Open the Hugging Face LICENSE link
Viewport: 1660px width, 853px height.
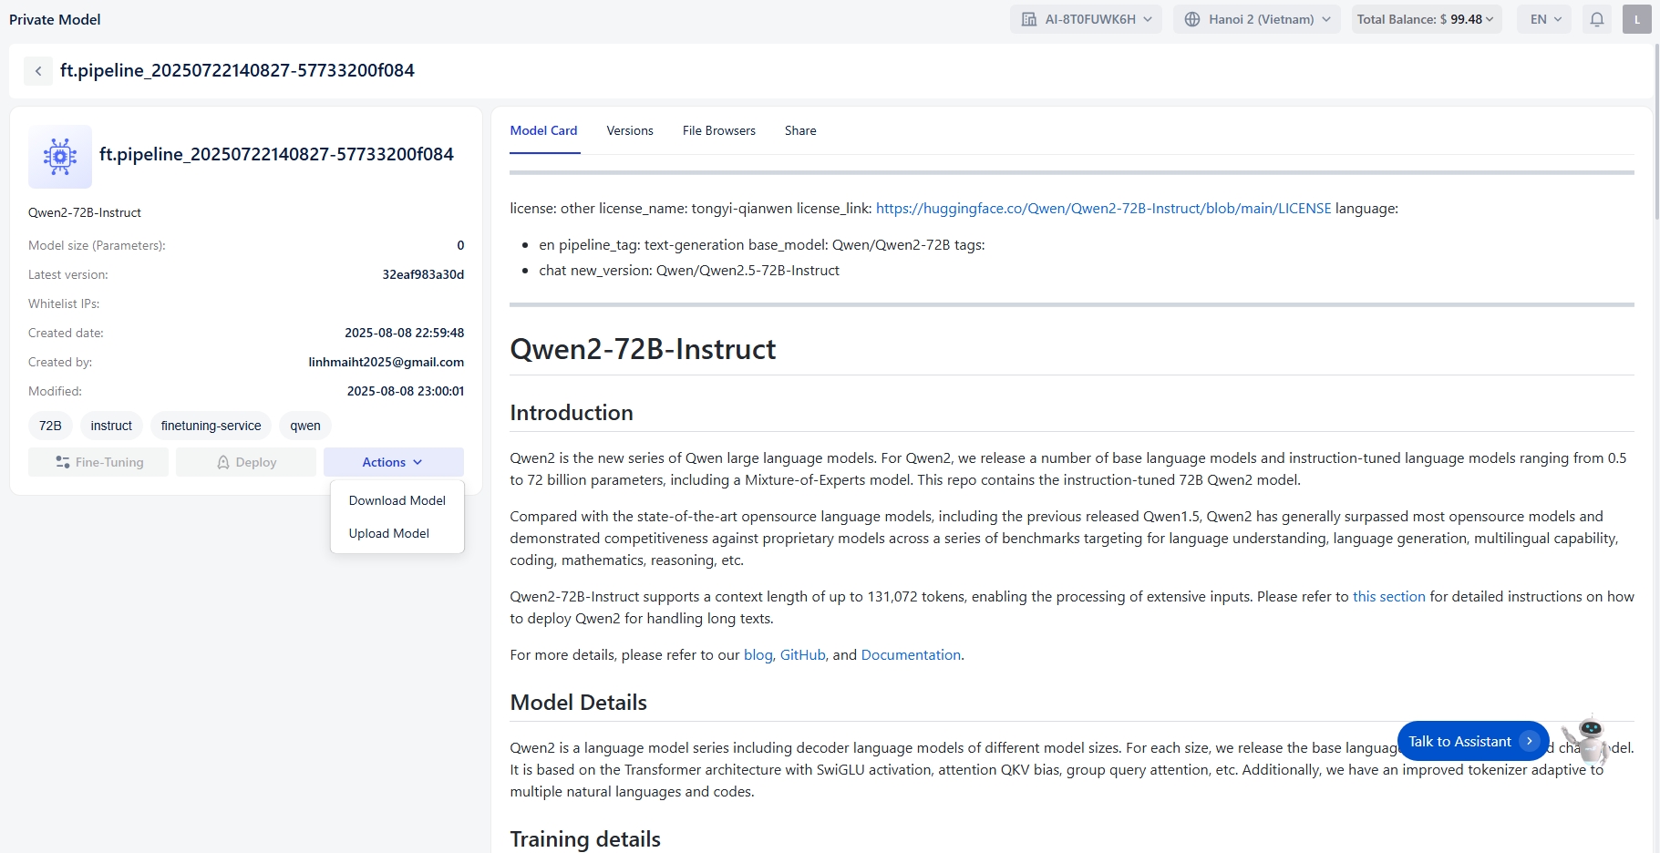pyautogui.click(x=1103, y=209)
